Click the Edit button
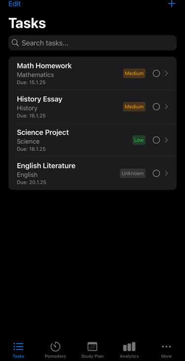This screenshot has width=185, height=361. coord(14,3)
